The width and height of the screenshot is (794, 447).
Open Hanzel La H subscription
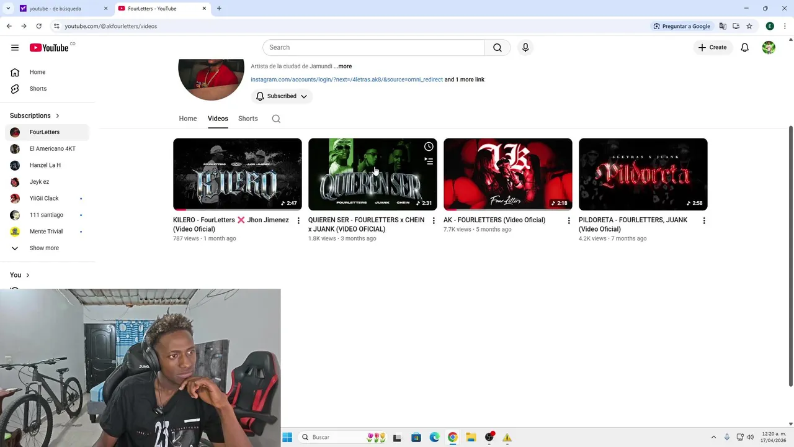47,165
